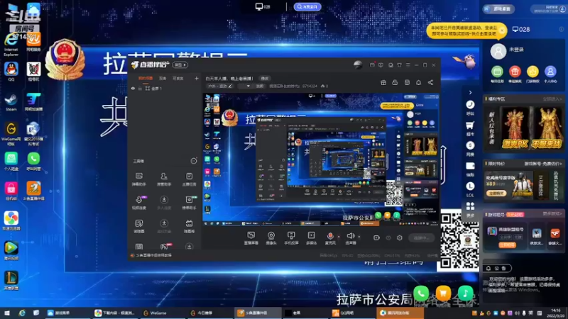Add a new scene with the plus button
Image resolution: width=568 pixels, height=319 pixels.
click(x=197, y=78)
